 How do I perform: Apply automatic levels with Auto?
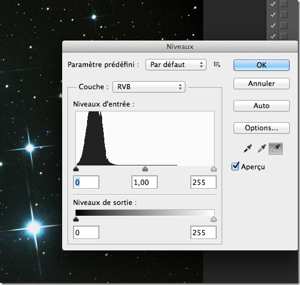click(x=262, y=105)
